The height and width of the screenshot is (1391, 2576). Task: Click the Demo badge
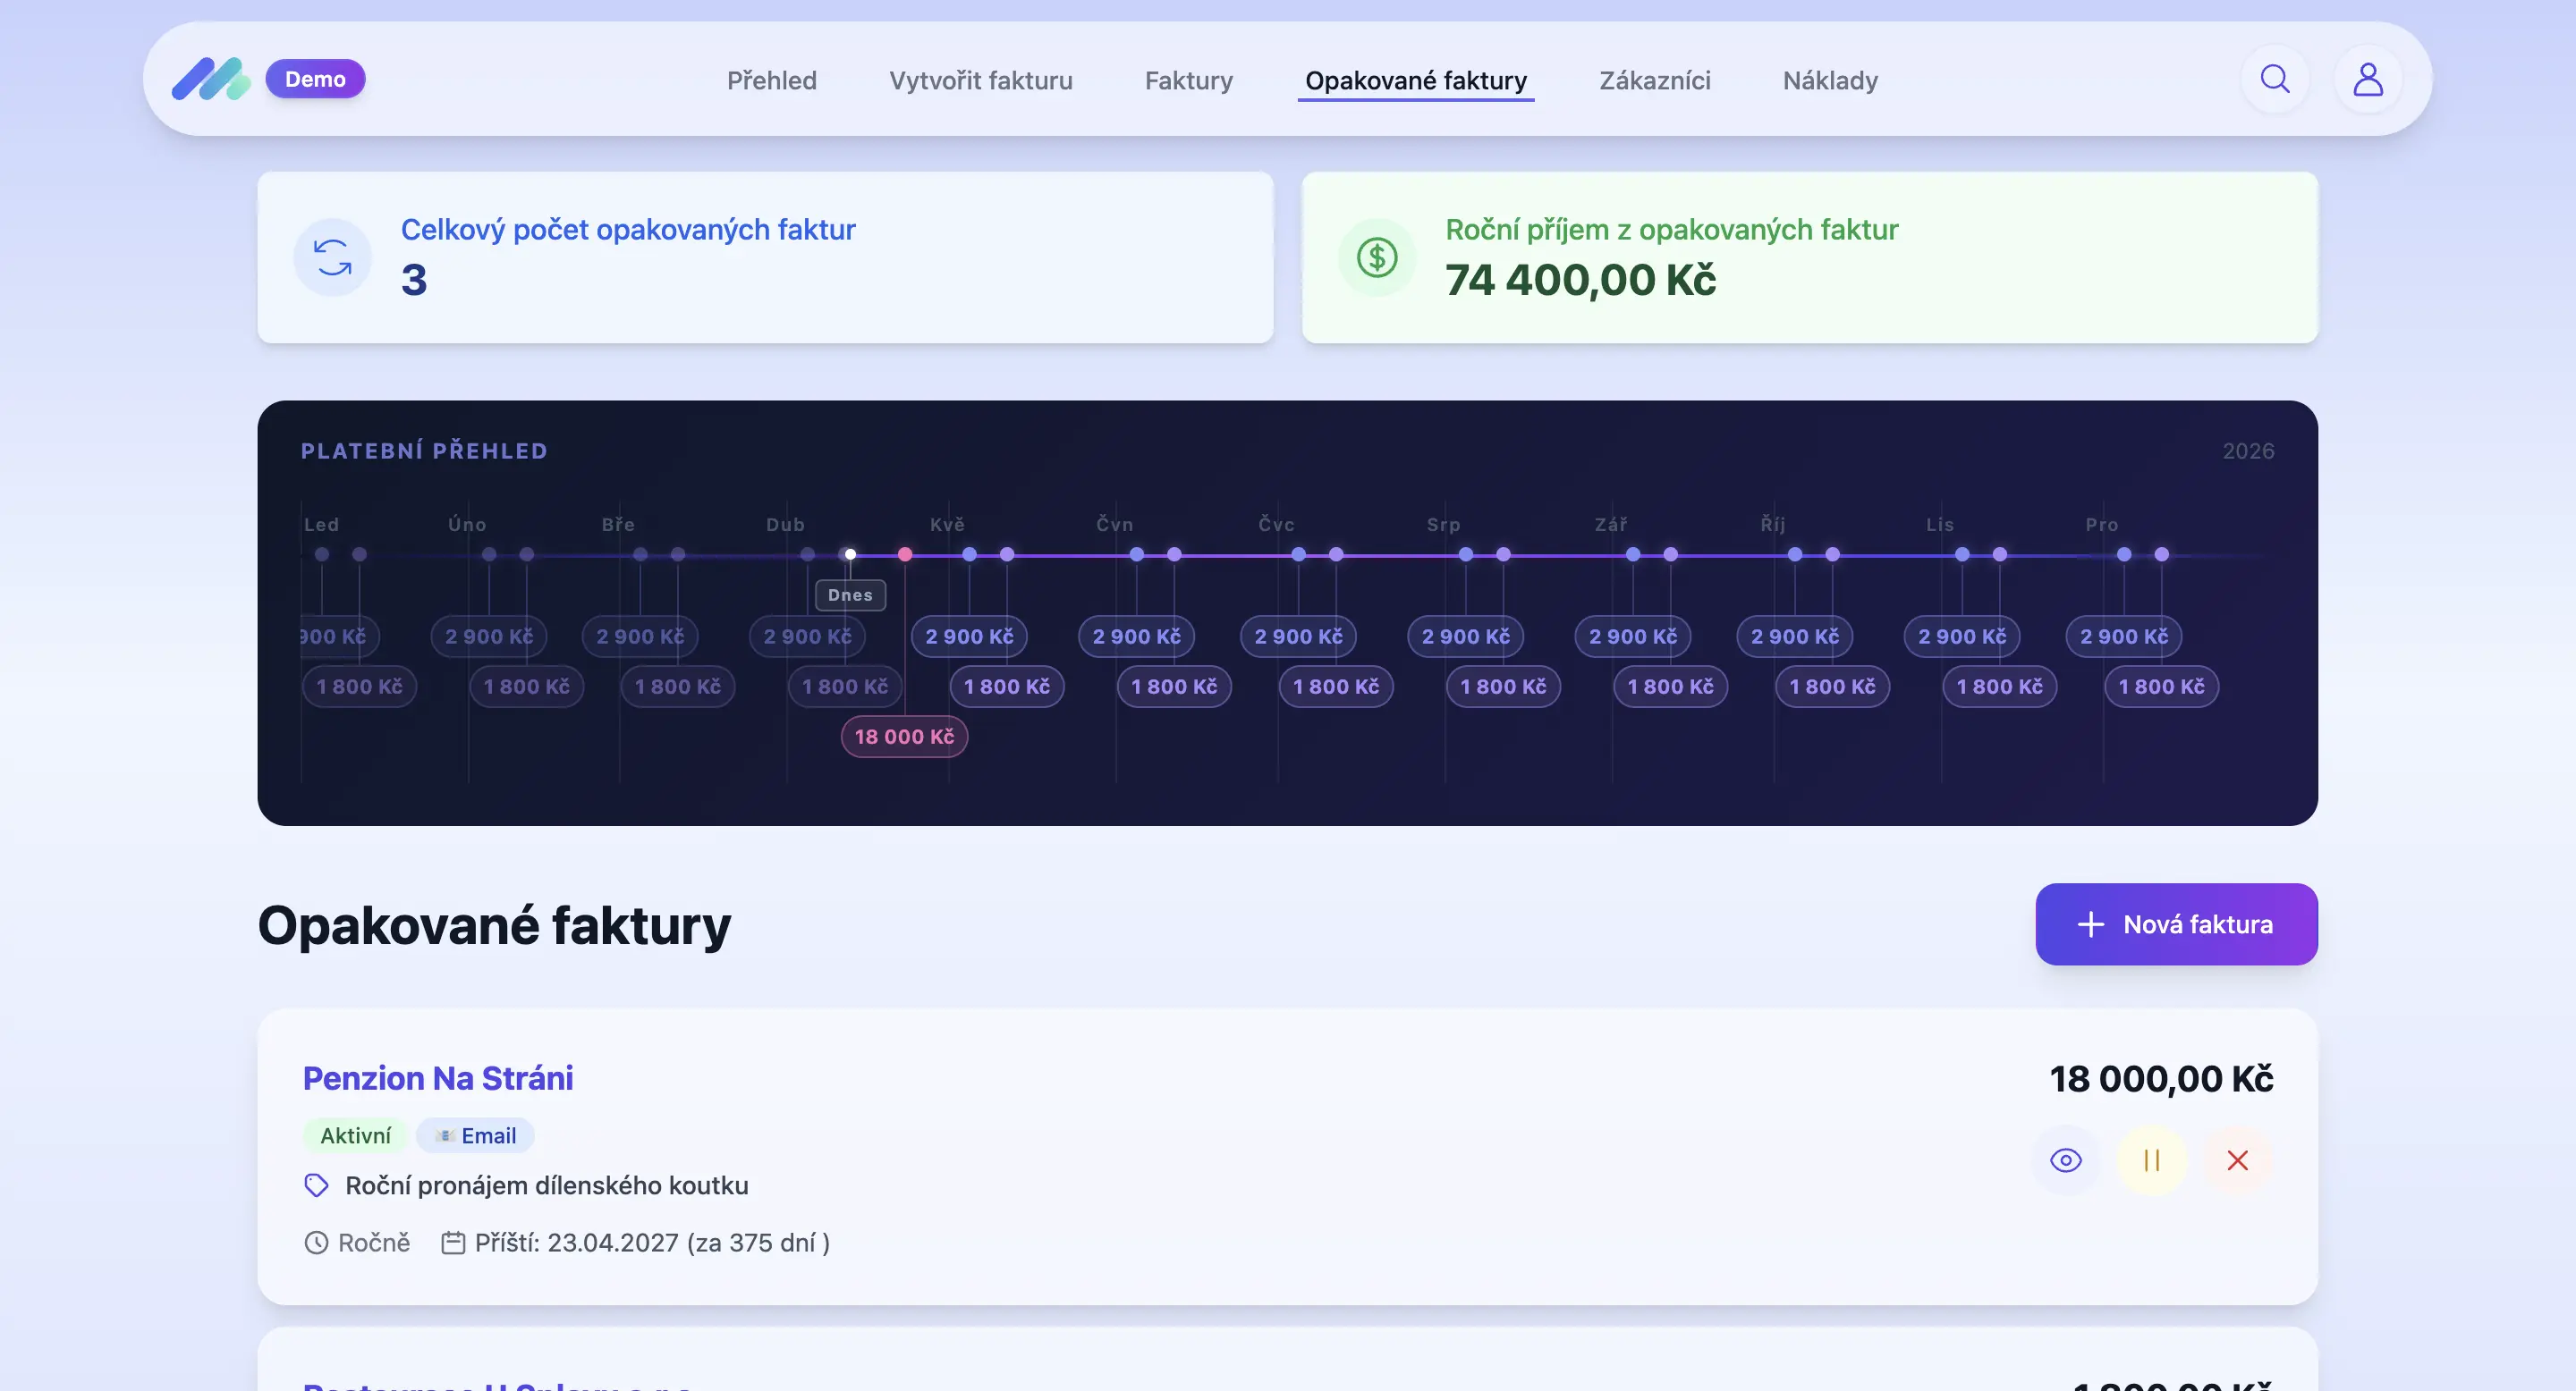click(315, 79)
